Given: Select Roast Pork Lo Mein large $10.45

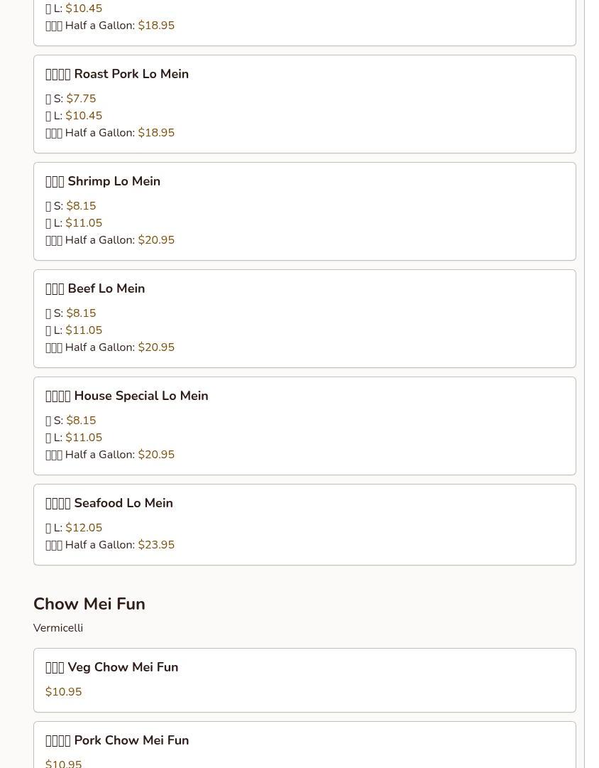Looking at the screenshot, I should 74,116.
